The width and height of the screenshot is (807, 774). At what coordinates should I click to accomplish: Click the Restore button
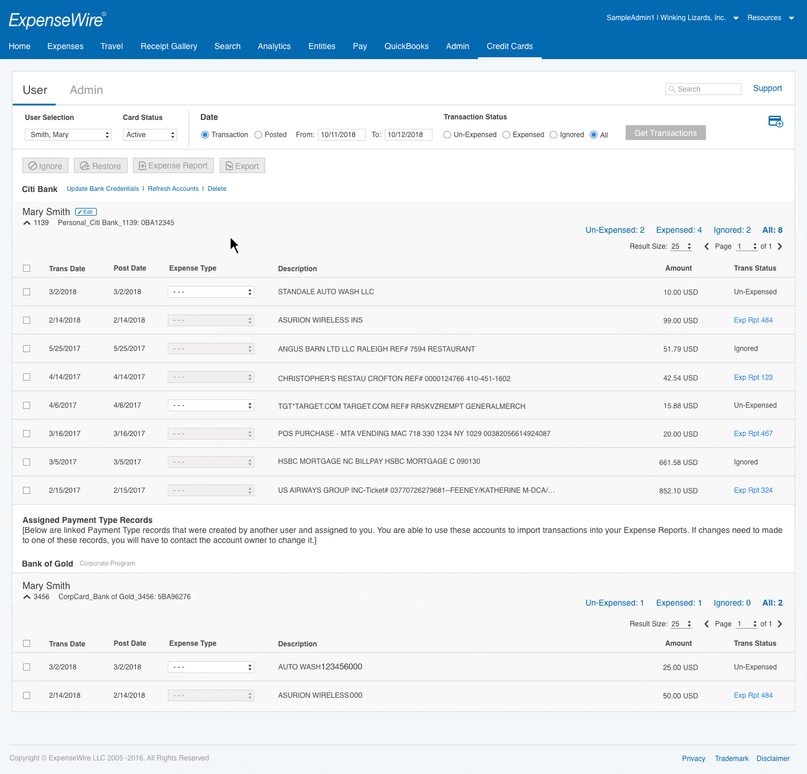(100, 166)
